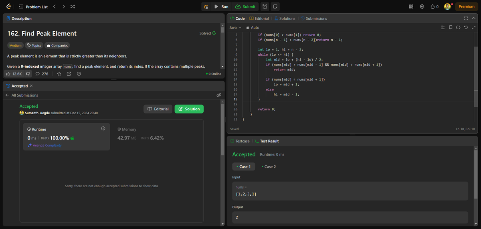Viewport: 481px width, 229px height.
Task: Reset code with the undo arrow icon
Action: coord(466,28)
